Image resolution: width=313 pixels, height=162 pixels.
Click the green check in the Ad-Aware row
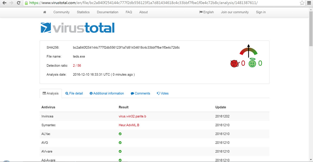click(120, 160)
